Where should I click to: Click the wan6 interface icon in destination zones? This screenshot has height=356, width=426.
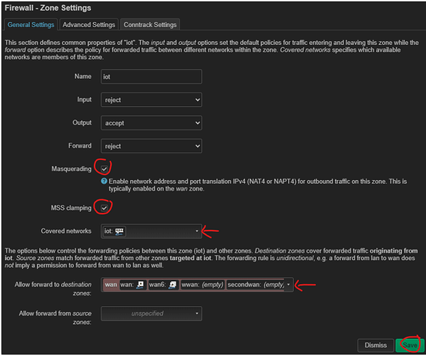tap(173, 285)
